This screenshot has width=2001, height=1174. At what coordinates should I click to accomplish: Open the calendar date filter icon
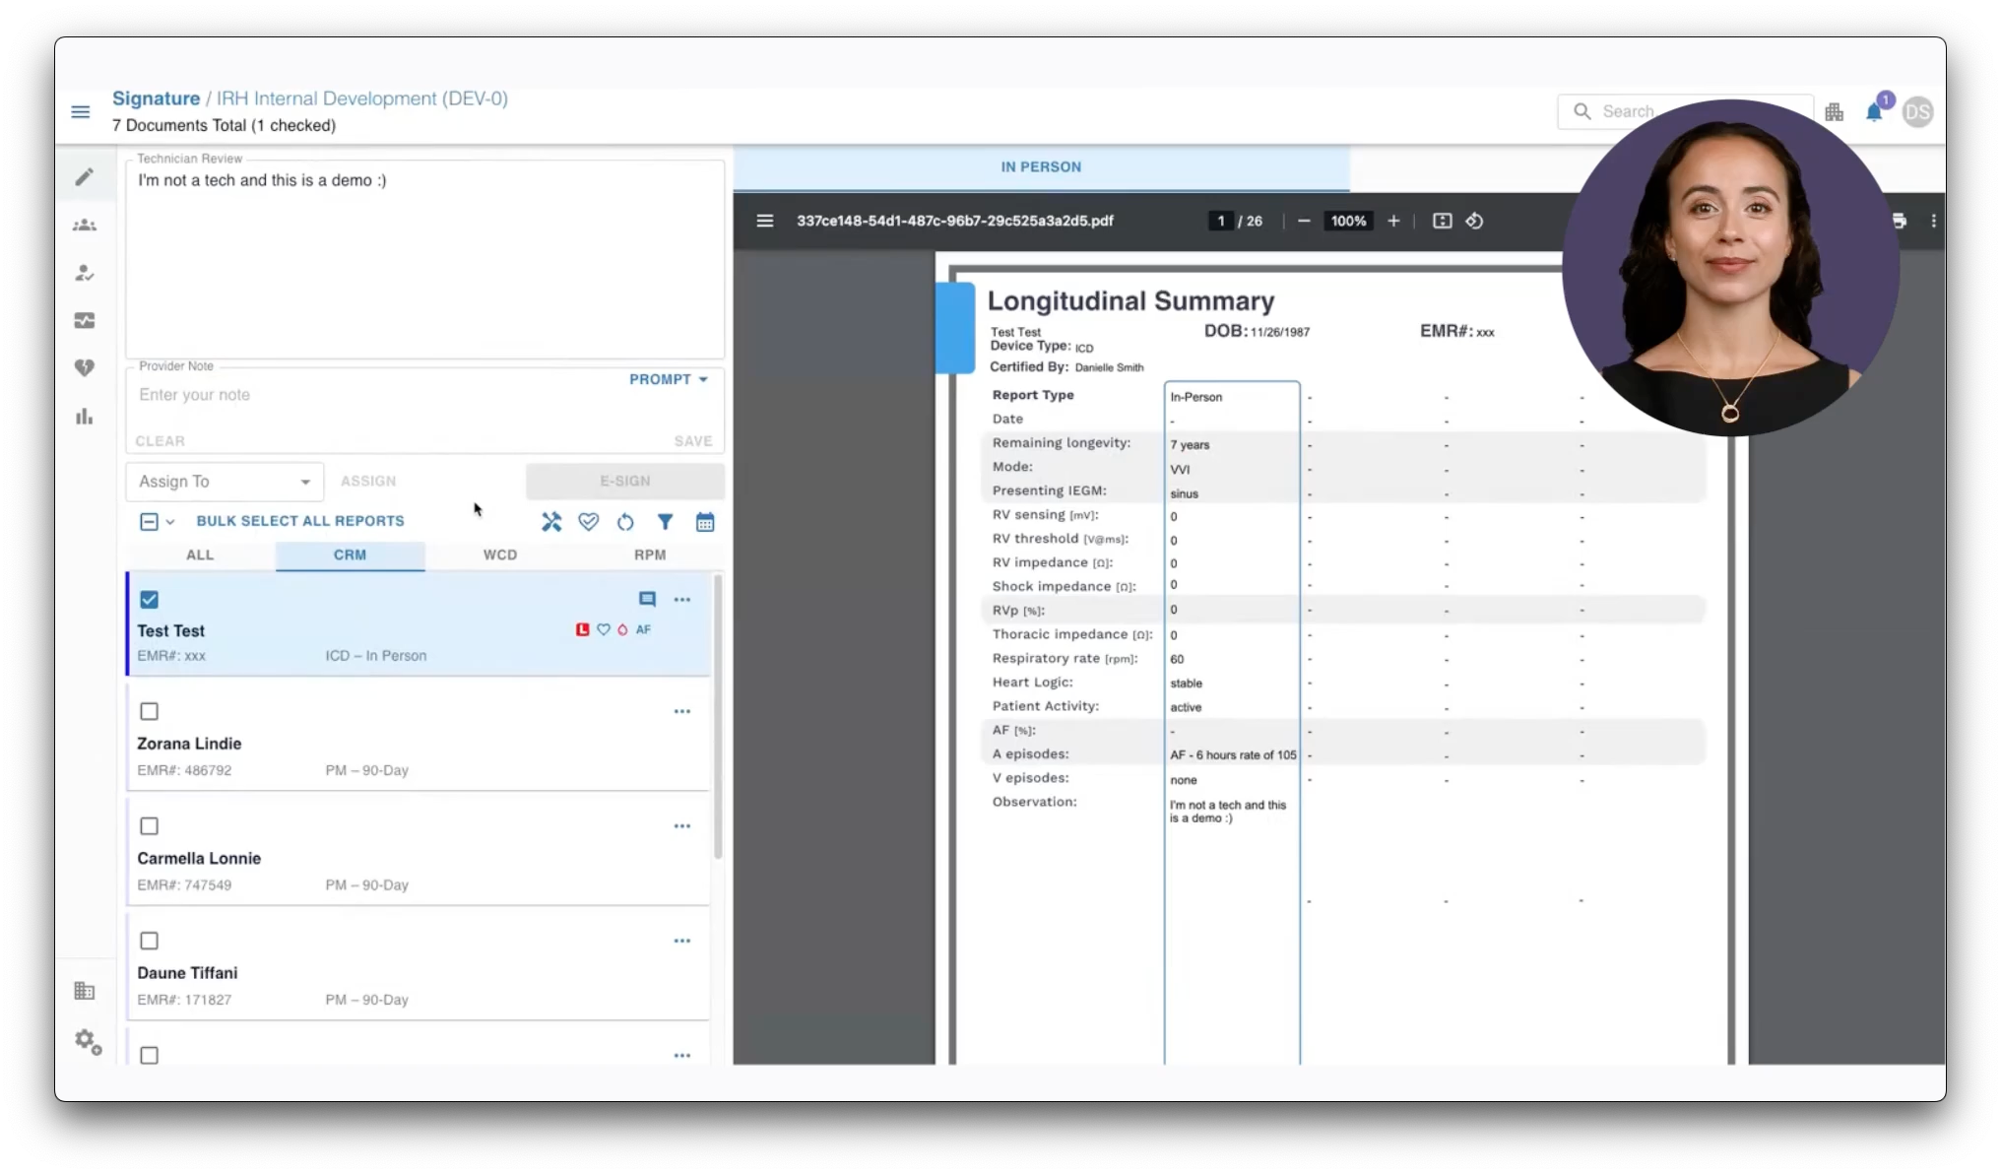point(705,522)
